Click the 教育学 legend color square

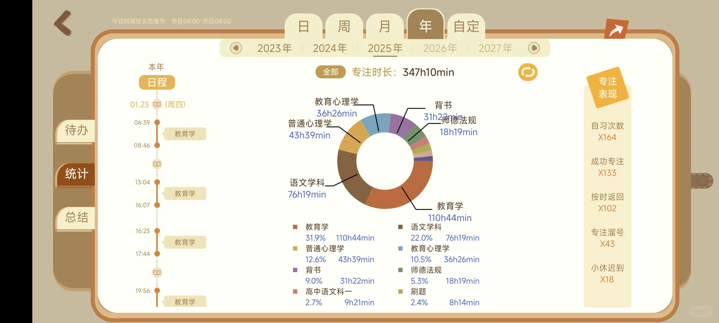pyautogui.click(x=295, y=227)
